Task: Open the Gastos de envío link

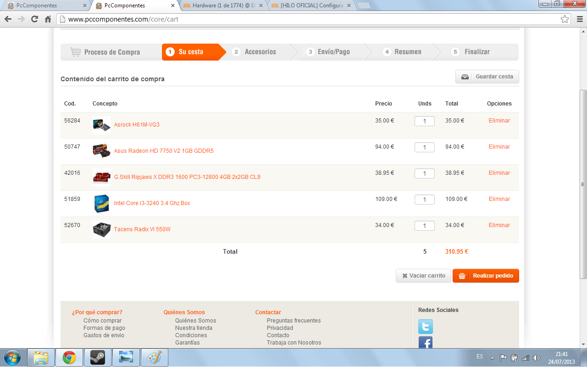Action: [104, 335]
